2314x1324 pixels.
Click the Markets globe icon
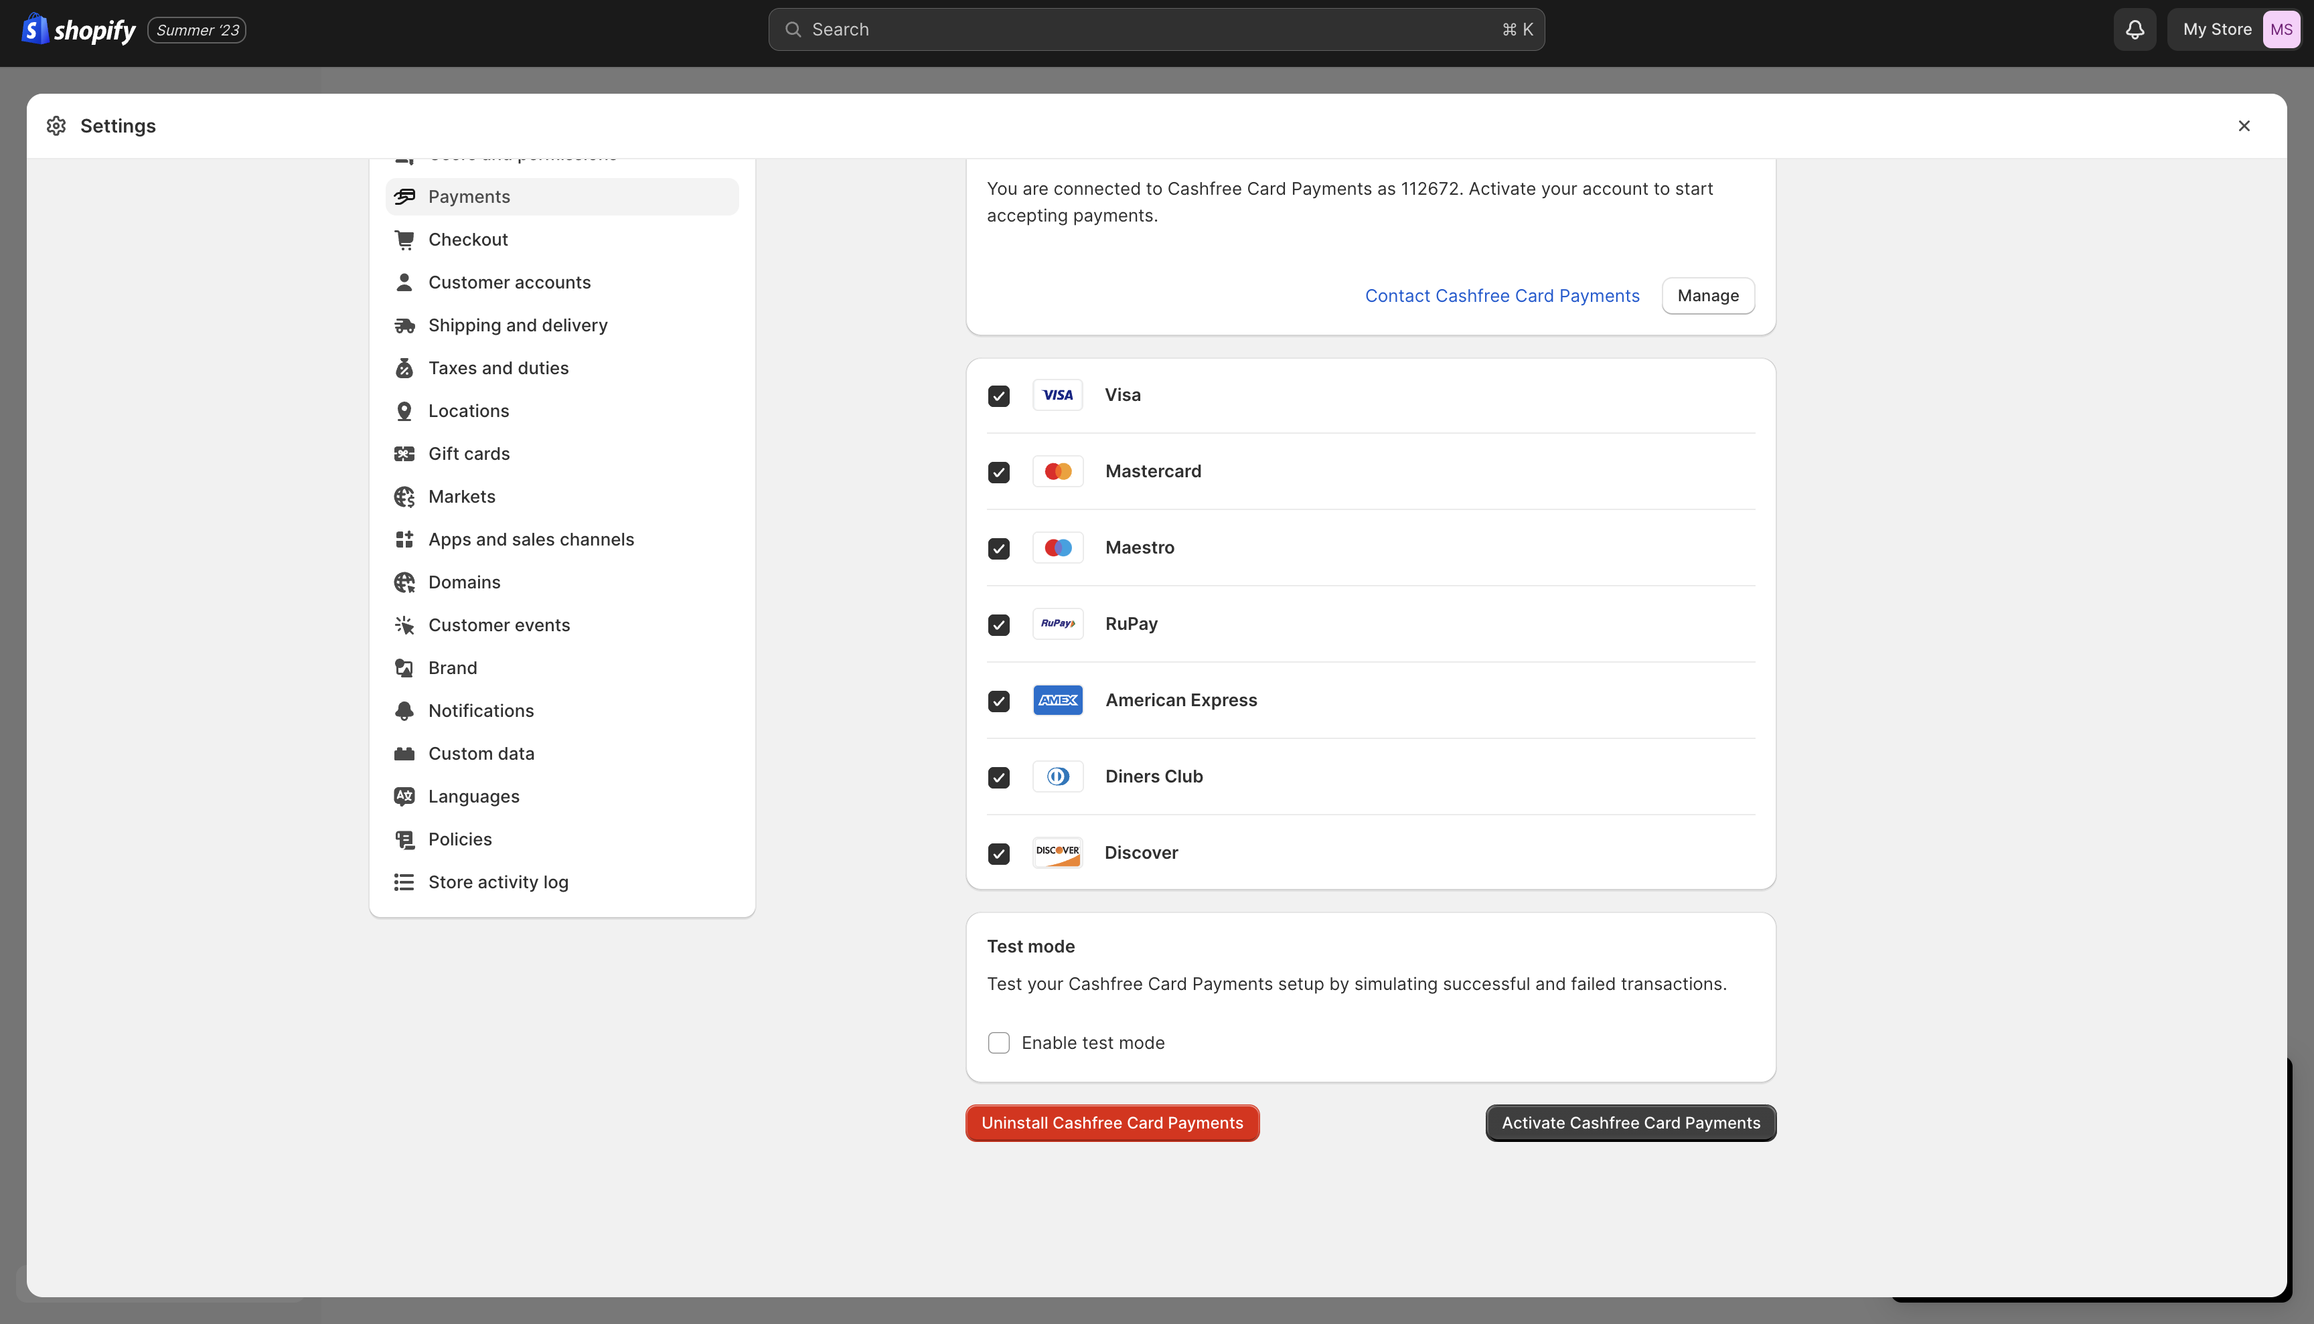click(404, 497)
